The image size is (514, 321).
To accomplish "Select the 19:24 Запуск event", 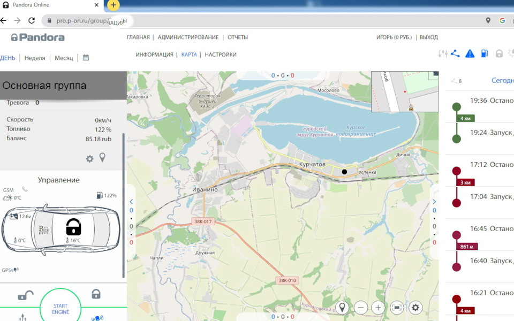I will 492,133.
